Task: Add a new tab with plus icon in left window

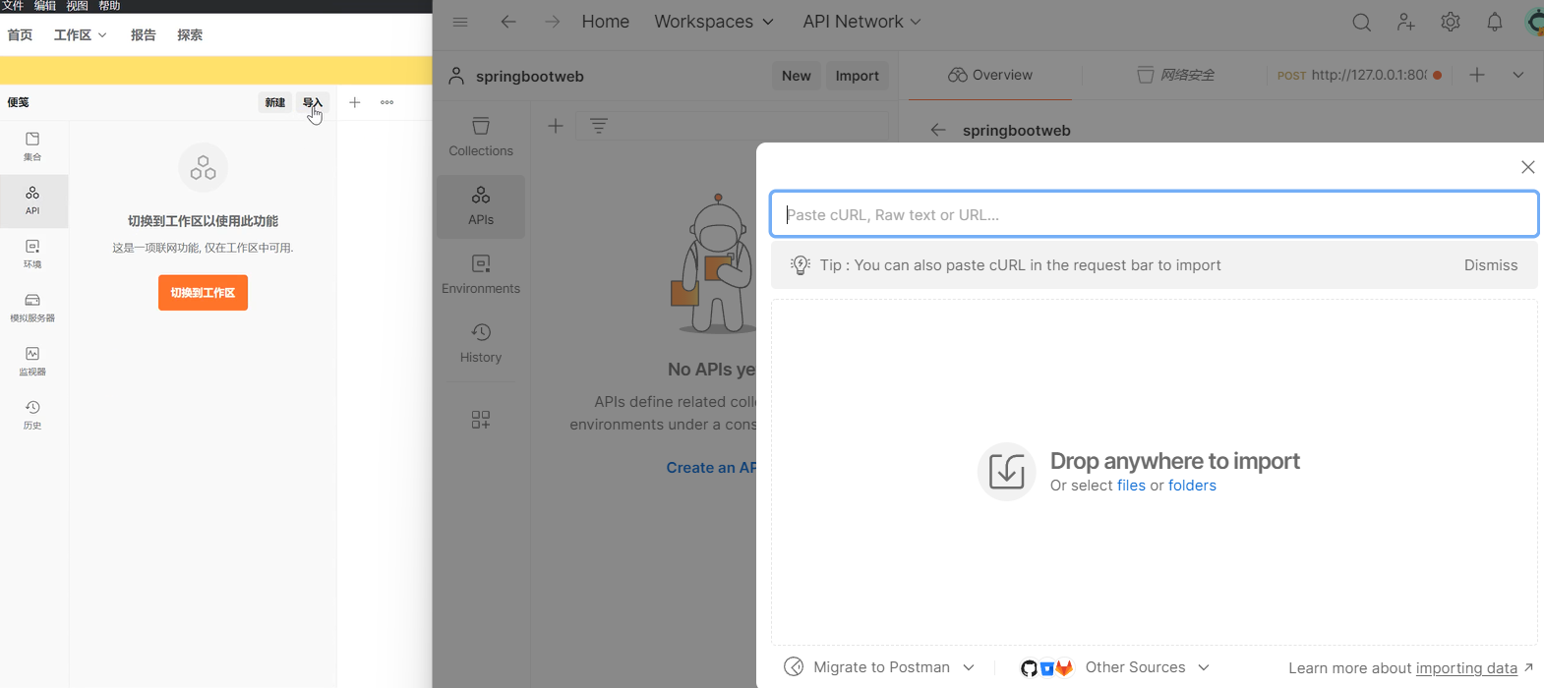Action: [x=355, y=102]
